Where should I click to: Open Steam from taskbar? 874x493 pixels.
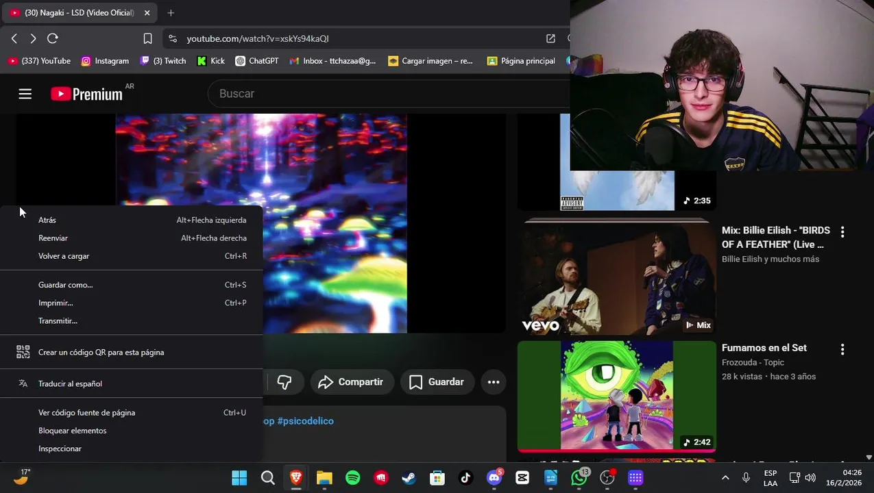[x=409, y=478]
